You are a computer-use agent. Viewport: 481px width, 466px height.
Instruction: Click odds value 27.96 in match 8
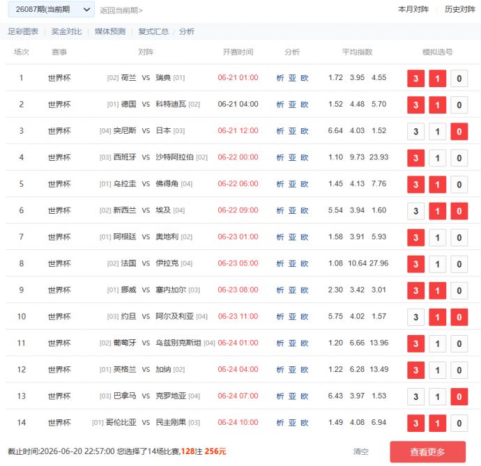coord(379,263)
